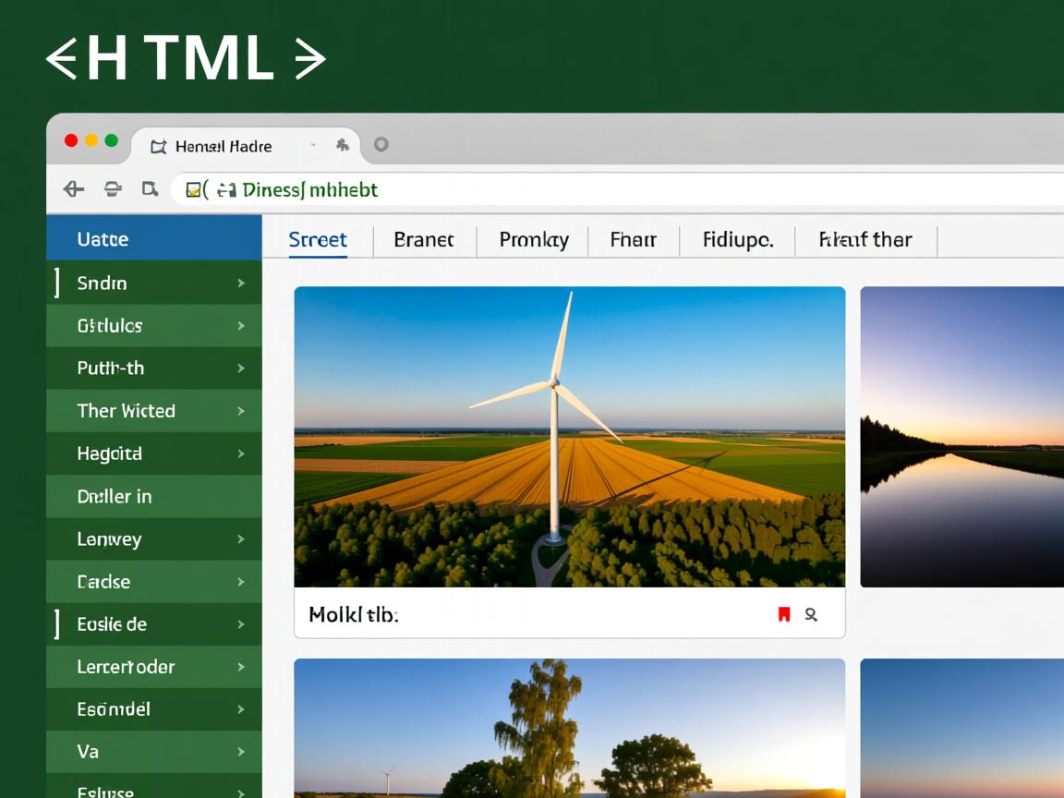Expand the Sndın sidebar item chevron

coord(241,284)
